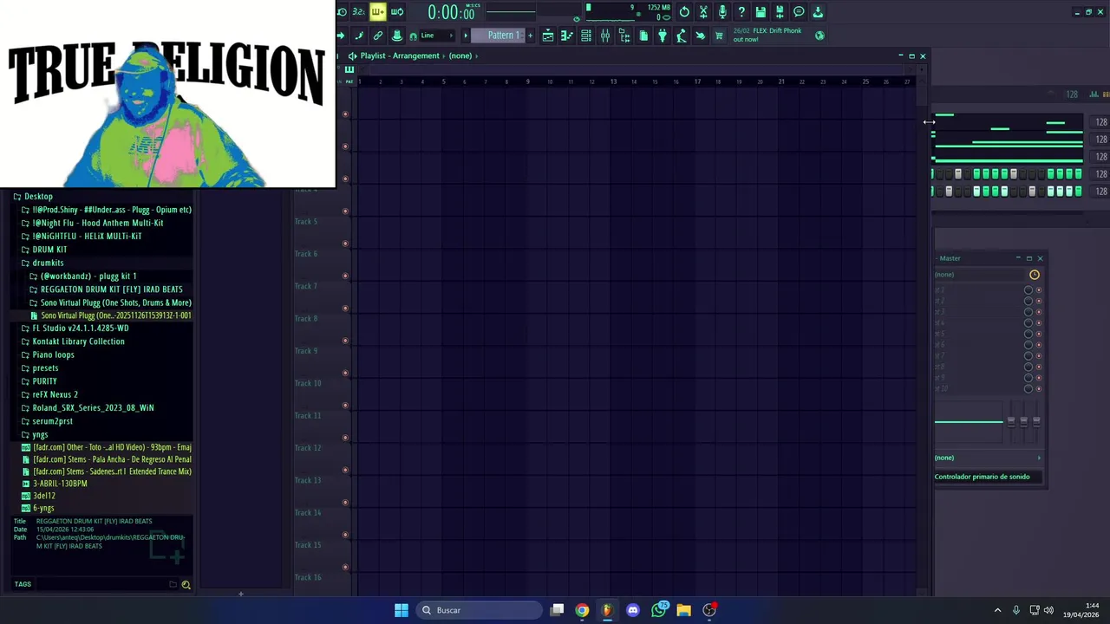Open the undo history circular arrow icon
This screenshot has height=624, width=1110.
[x=684, y=12]
